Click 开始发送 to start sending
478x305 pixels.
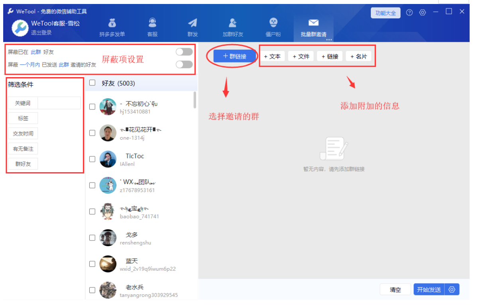coord(429,289)
